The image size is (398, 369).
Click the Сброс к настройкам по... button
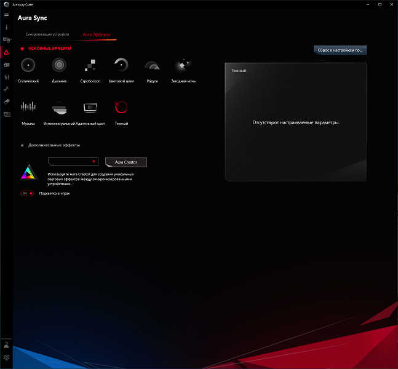tap(340, 50)
